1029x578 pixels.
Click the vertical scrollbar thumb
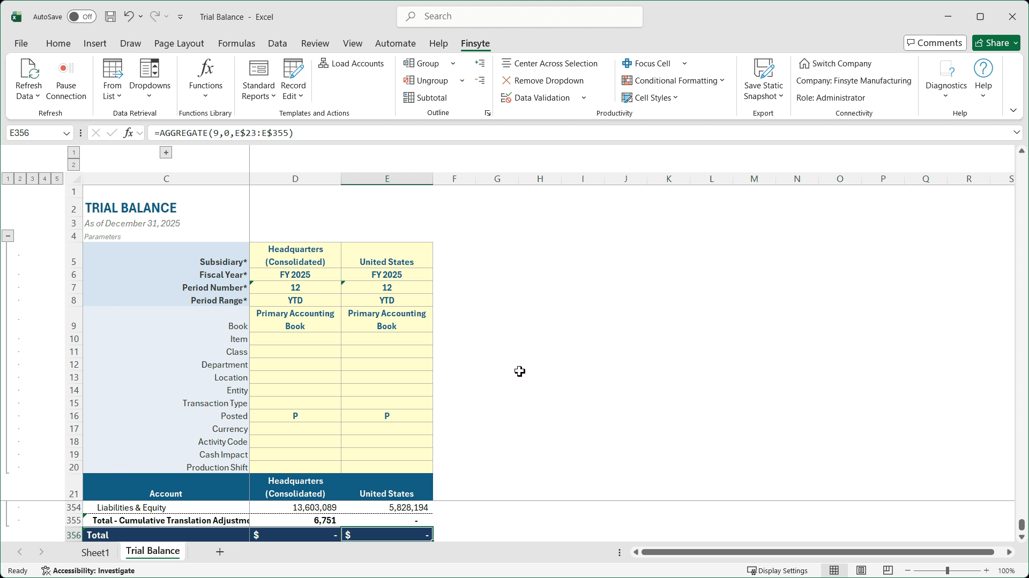tap(1021, 524)
